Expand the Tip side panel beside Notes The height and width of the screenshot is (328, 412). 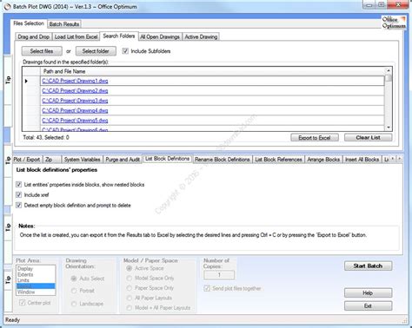pos(8,227)
